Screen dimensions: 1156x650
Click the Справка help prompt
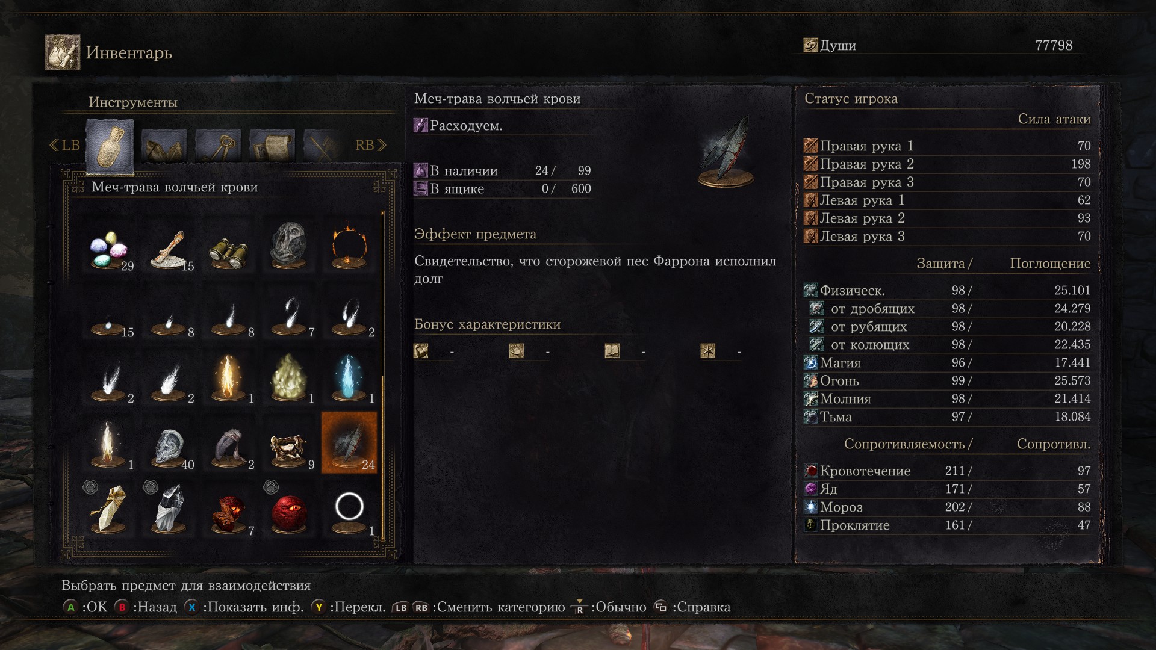point(692,607)
